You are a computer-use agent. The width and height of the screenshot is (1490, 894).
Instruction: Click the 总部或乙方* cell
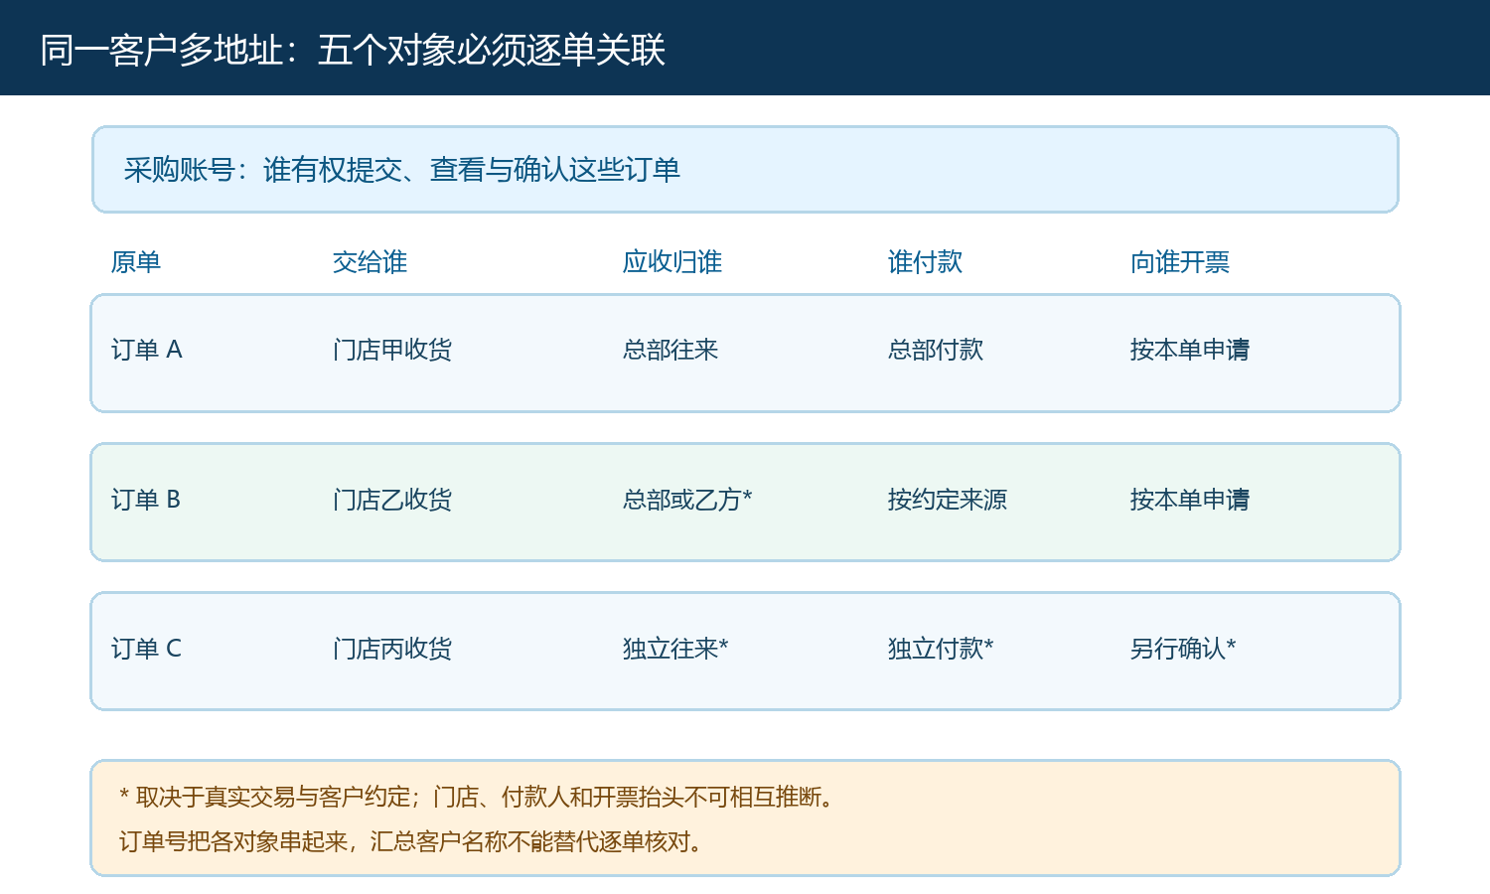point(687,500)
